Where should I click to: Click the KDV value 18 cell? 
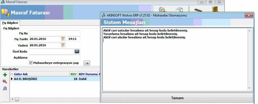pos(74,79)
